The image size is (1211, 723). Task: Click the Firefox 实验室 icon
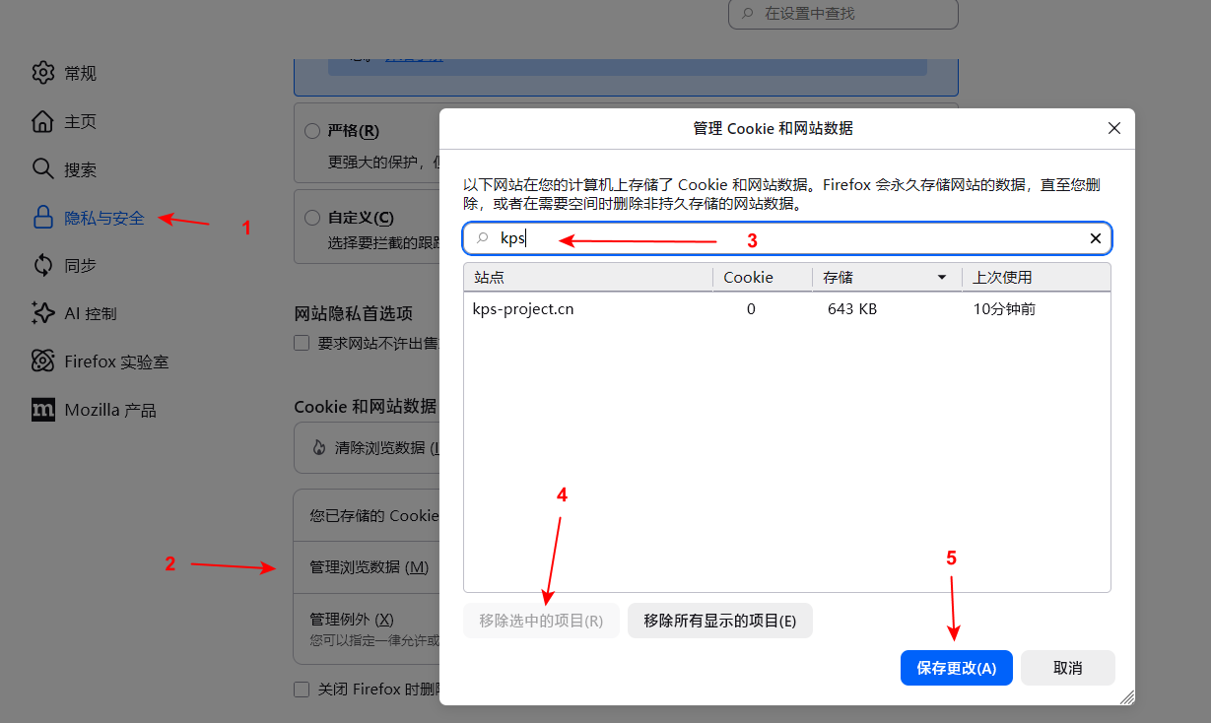point(42,361)
